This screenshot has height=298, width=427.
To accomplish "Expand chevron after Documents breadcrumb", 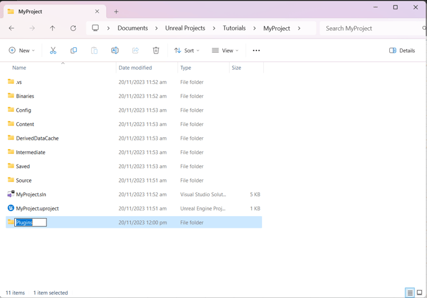I will [x=156, y=29].
